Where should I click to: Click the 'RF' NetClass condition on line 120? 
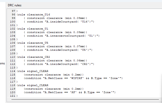click(x=70, y=92)
